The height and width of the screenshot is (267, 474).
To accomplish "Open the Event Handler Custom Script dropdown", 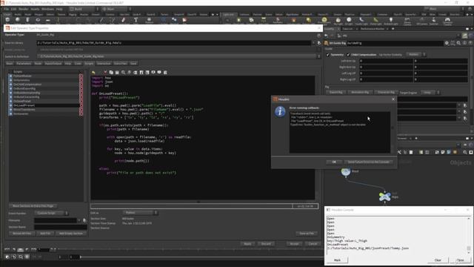I will tap(51, 213).
